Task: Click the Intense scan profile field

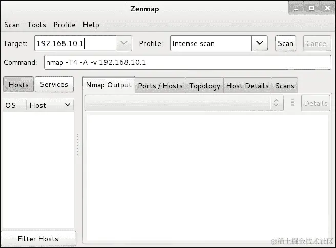Action: coord(211,43)
